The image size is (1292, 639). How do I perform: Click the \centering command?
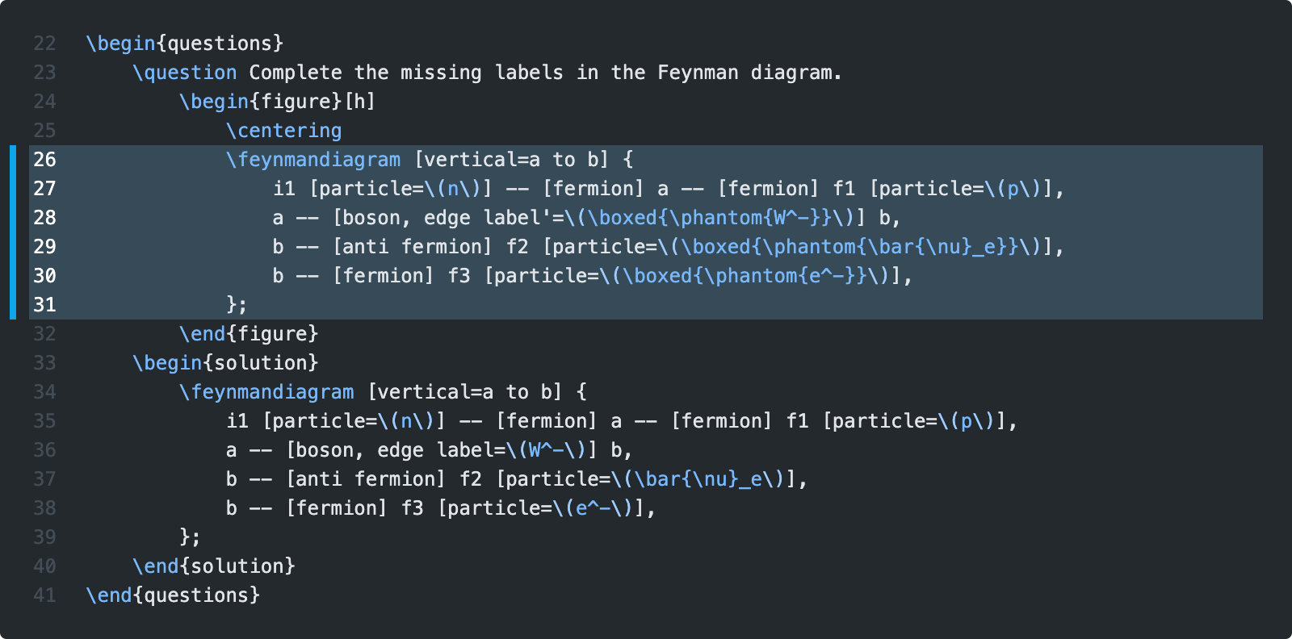click(x=283, y=131)
